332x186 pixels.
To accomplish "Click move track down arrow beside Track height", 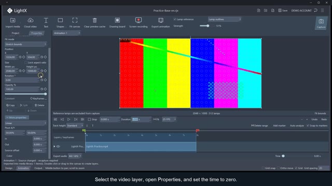I will 87,126.
